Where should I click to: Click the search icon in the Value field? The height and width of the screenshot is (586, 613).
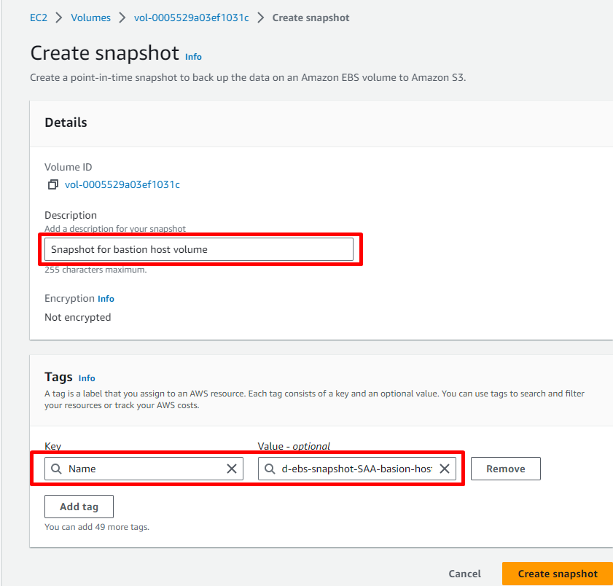(270, 469)
